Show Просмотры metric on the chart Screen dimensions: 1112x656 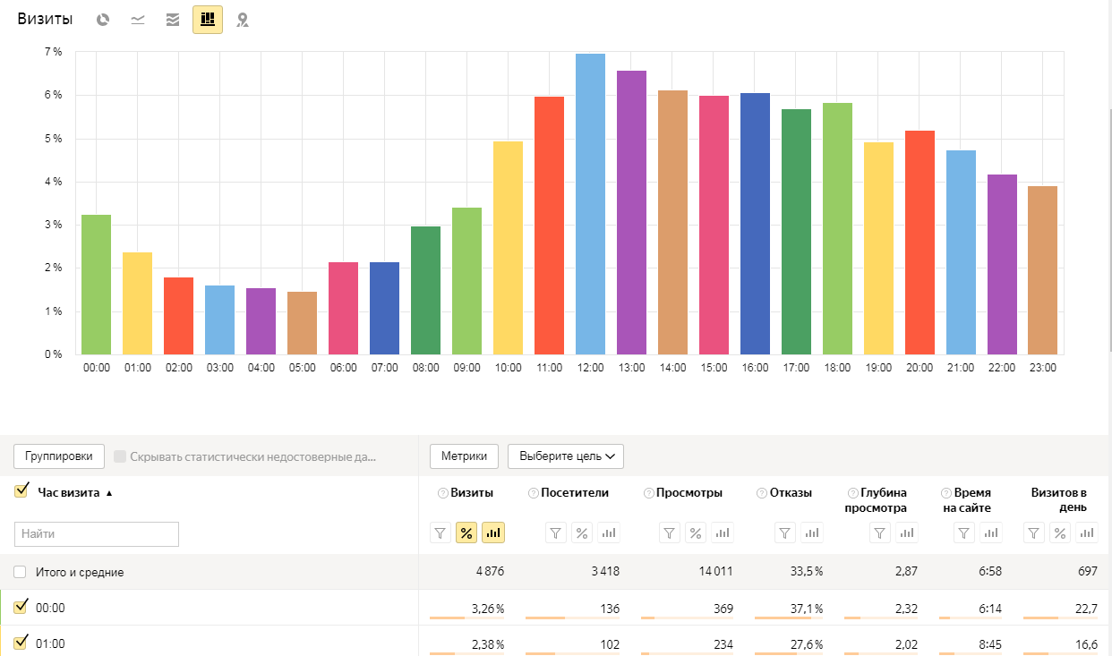(x=722, y=533)
